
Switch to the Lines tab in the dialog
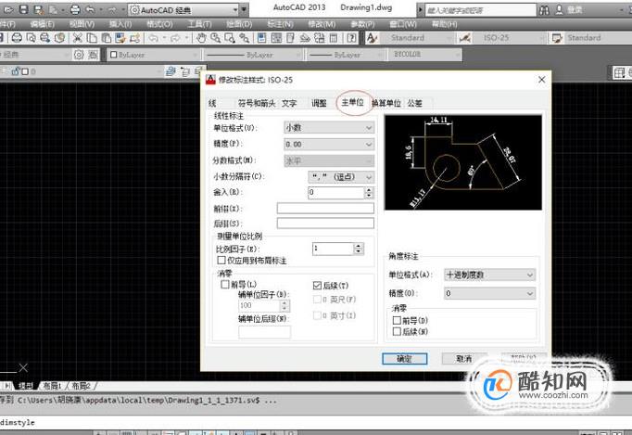tap(213, 103)
